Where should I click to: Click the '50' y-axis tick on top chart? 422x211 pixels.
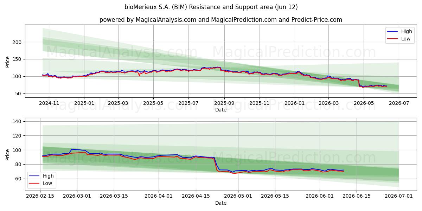pos(19,94)
